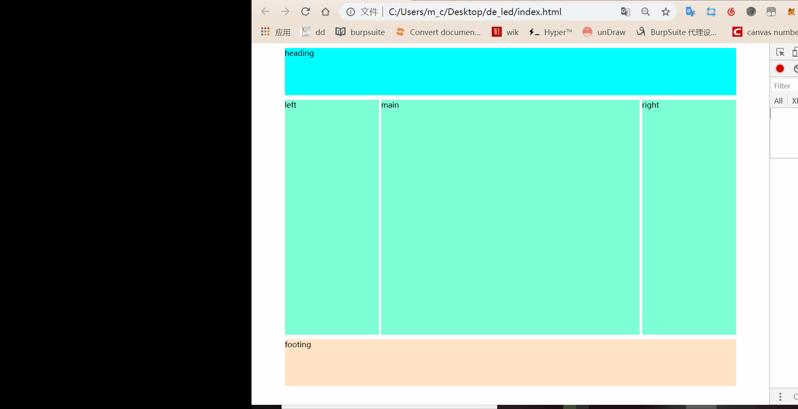Open the dark gray round extension
This screenshot has width=798, height=409.
pos(751,12)
